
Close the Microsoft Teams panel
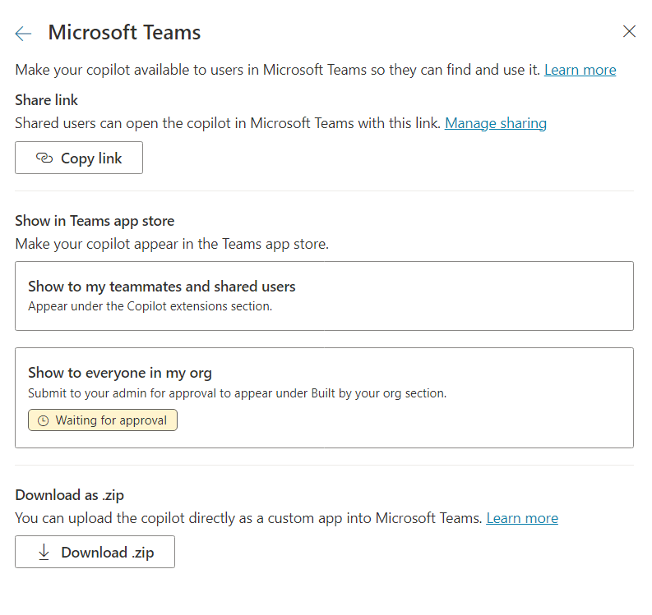pos(629,32)
